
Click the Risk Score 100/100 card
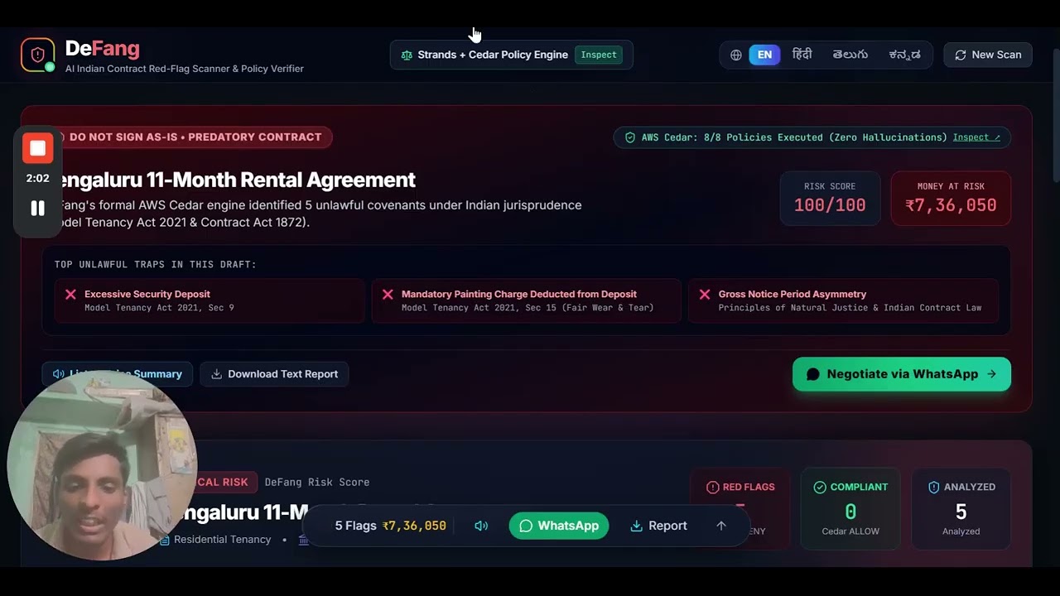830,198
